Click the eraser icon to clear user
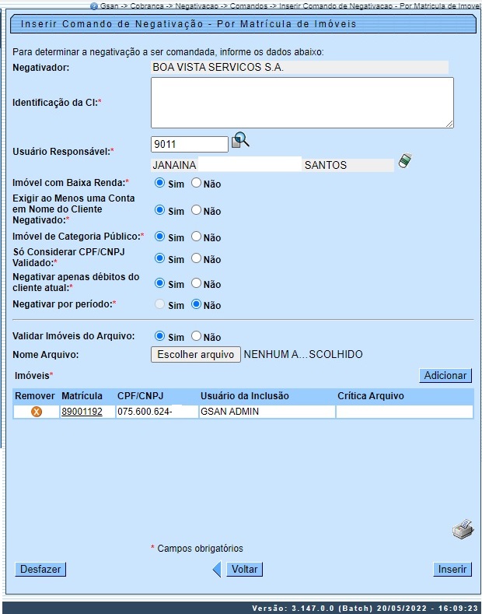 coord(404,161)
